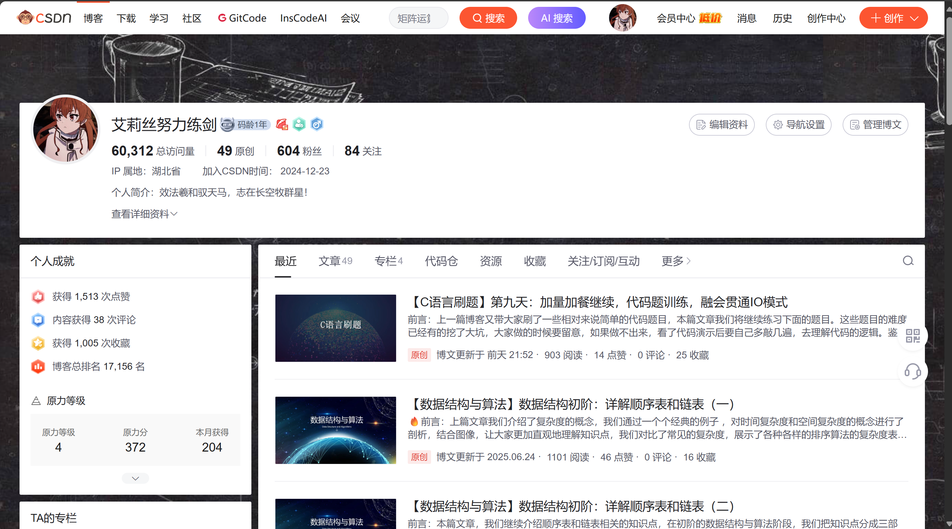
Task: Click the 60,312 总访问量 stat
Action: (153, 151)
